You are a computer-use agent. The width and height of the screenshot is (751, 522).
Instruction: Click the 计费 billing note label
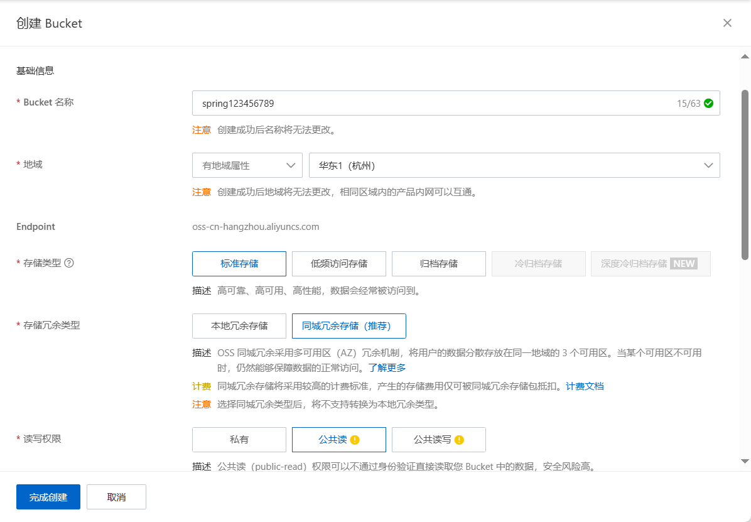[x=202, y=386]
